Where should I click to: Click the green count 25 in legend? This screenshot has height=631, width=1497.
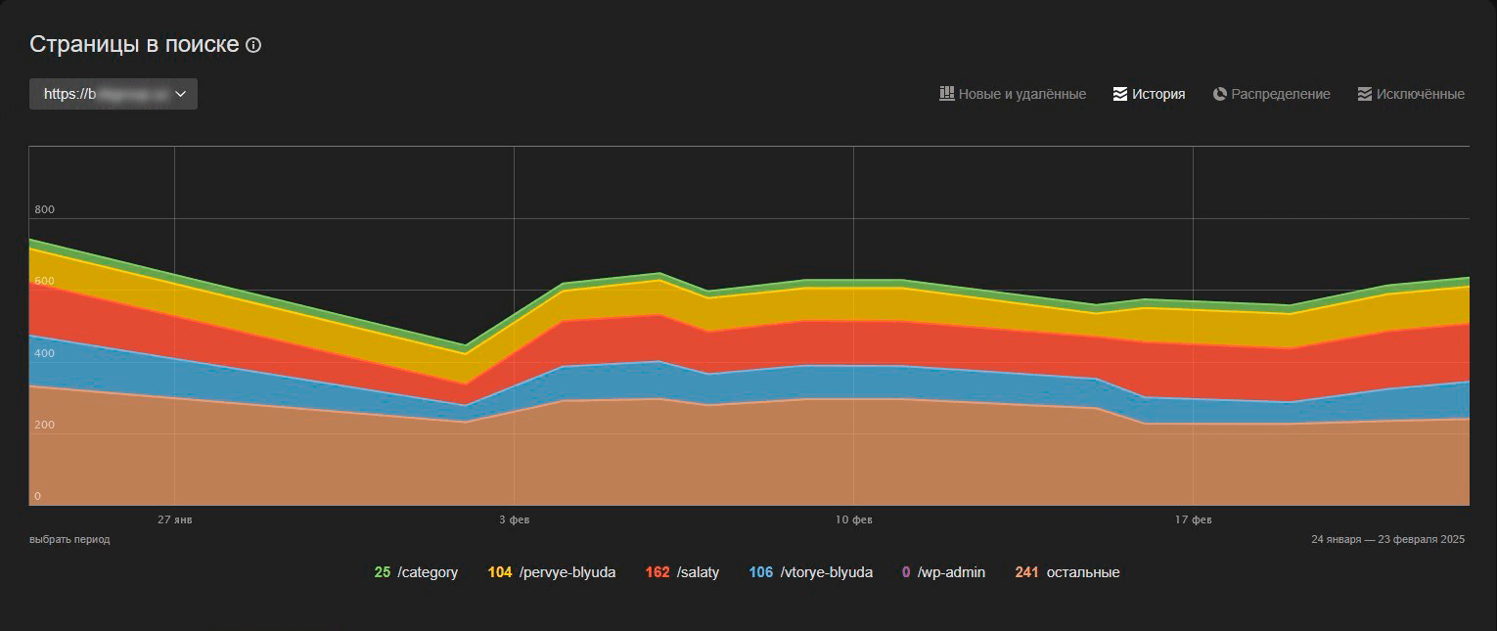(383, 572)
